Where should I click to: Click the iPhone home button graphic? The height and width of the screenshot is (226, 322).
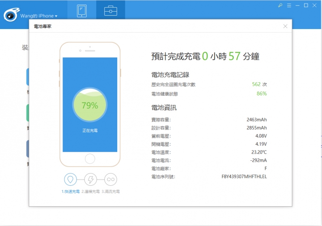click(90, 159)
